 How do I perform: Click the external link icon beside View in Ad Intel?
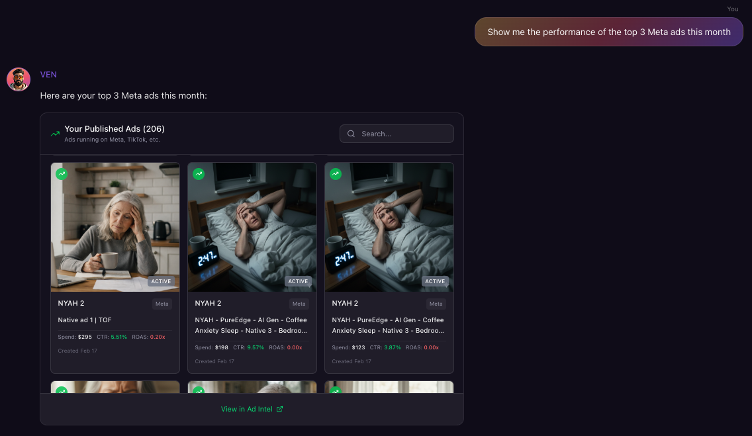coord(279,409)
